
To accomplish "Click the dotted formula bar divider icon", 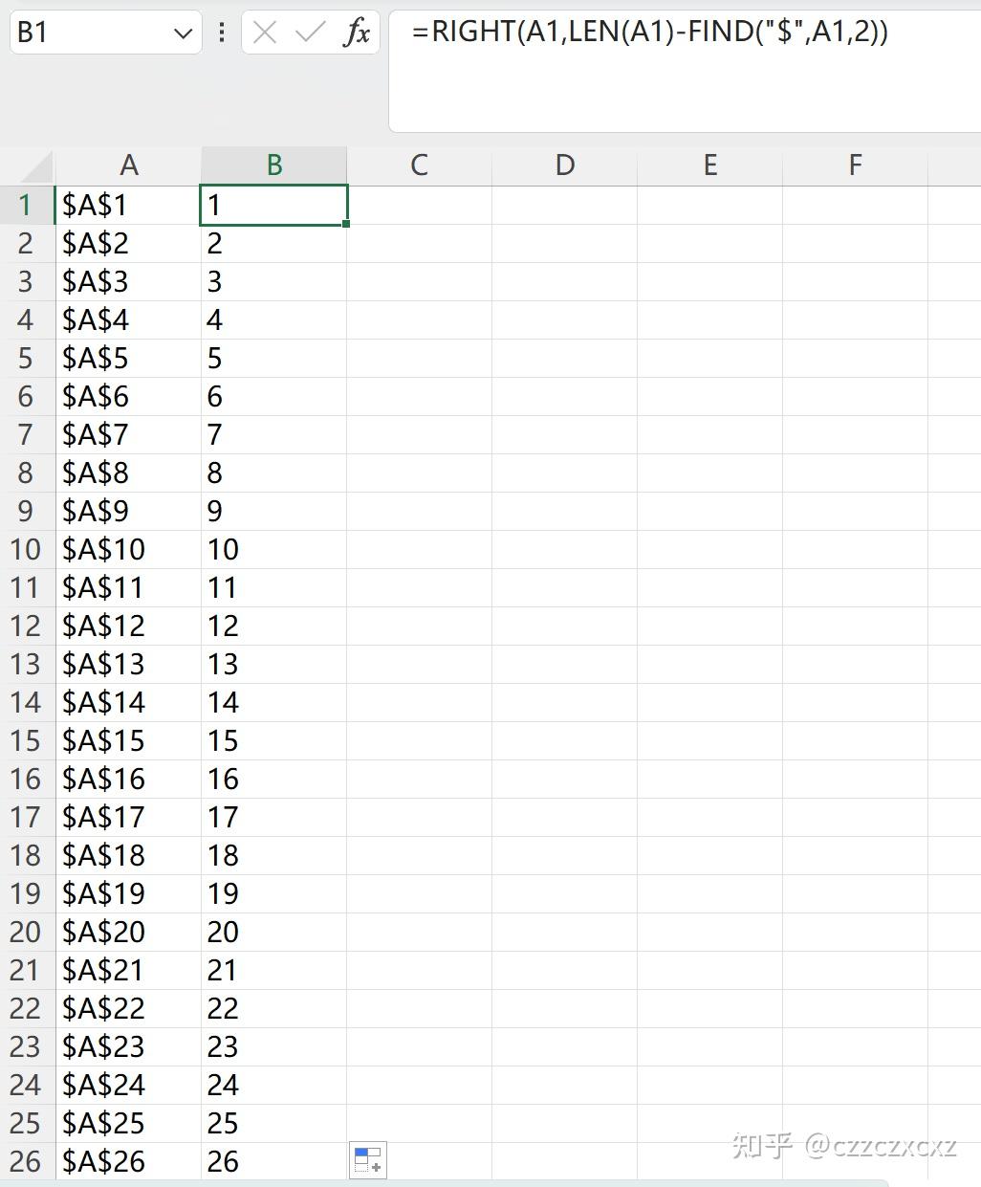I will 221,32.
